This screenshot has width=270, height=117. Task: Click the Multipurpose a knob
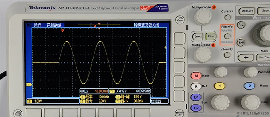203,17
